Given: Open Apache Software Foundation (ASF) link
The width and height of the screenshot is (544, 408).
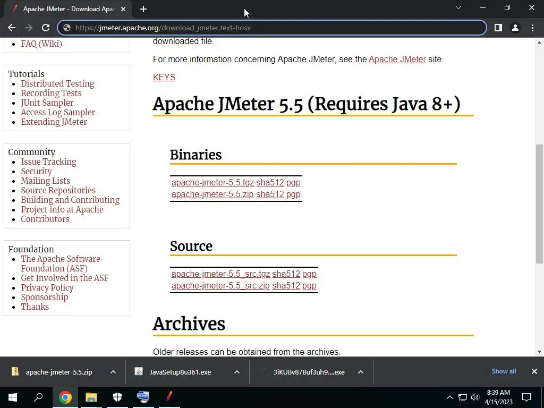Looking at the screenshot, I should pos(61,263).
